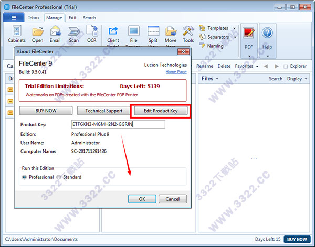This screenshot has width=315, height=247.
Task: Click the Delete command
Action: 224,66
